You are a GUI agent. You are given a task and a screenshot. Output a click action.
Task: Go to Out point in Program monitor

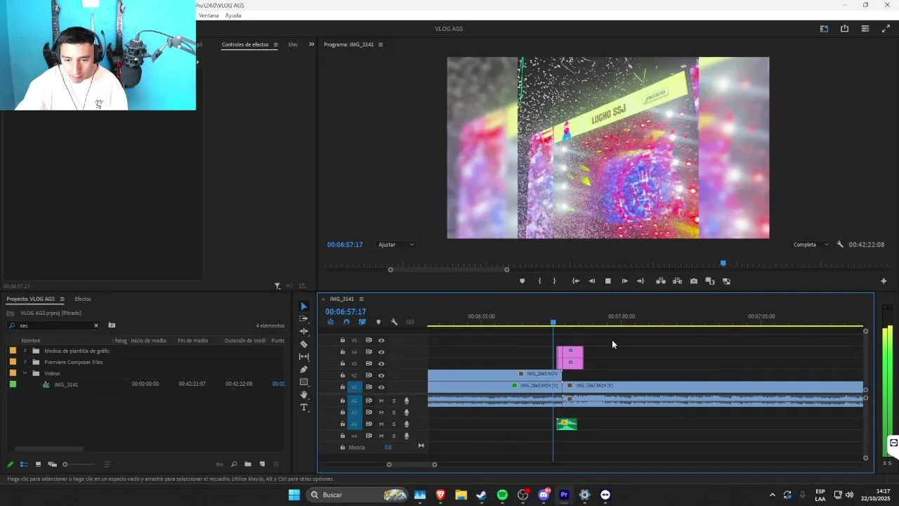pos(641,281)
